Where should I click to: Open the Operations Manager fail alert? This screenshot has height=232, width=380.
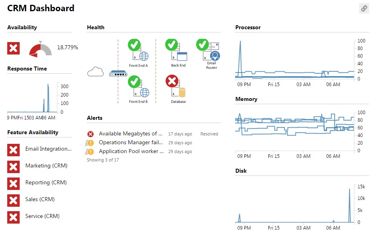click(x=131, y=143)
